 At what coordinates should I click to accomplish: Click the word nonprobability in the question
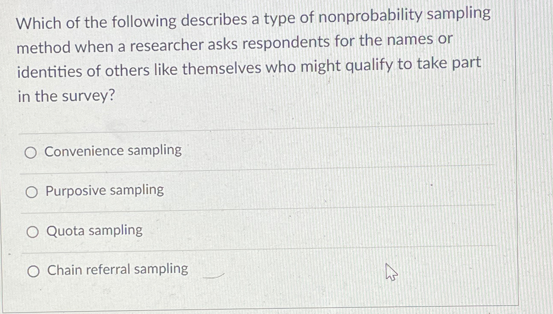click(370, 15)
